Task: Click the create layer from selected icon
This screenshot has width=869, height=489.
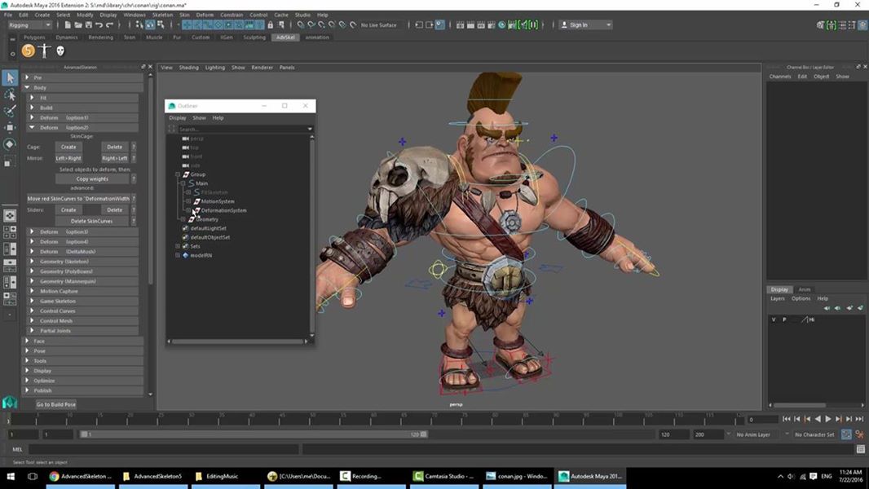Action: pos(861,308)
